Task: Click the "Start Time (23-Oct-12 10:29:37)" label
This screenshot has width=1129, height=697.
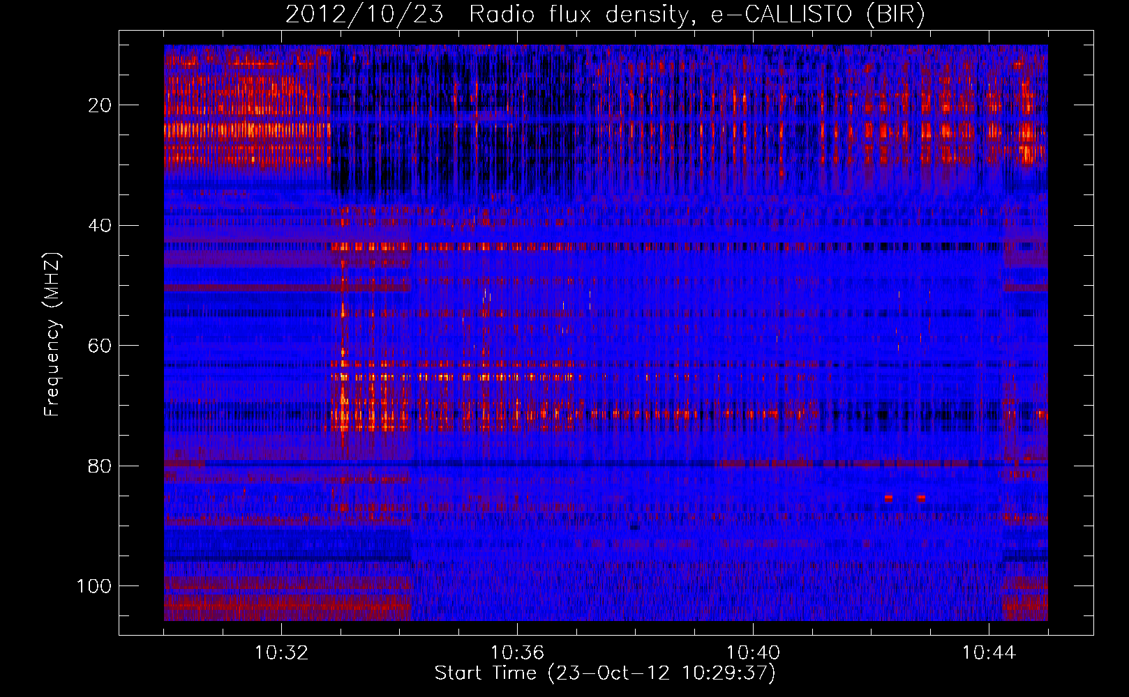Action: 605,673
